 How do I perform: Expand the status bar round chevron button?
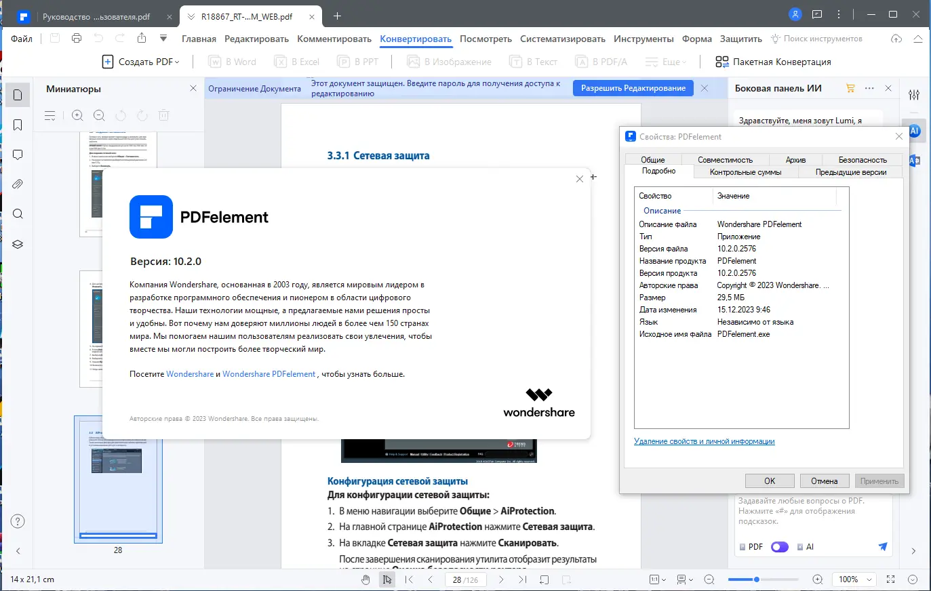click(x=913, y=579)
